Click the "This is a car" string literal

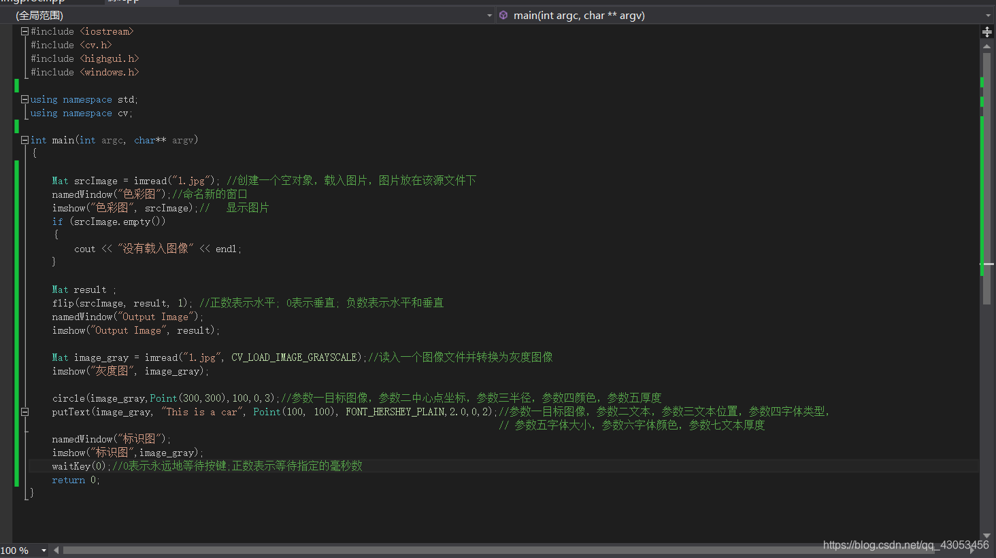tap(202, 412)
